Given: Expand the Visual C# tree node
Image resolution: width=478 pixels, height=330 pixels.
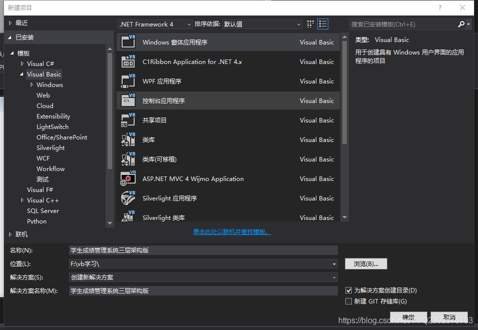Looking at the screenshot, I should (22, 63).
